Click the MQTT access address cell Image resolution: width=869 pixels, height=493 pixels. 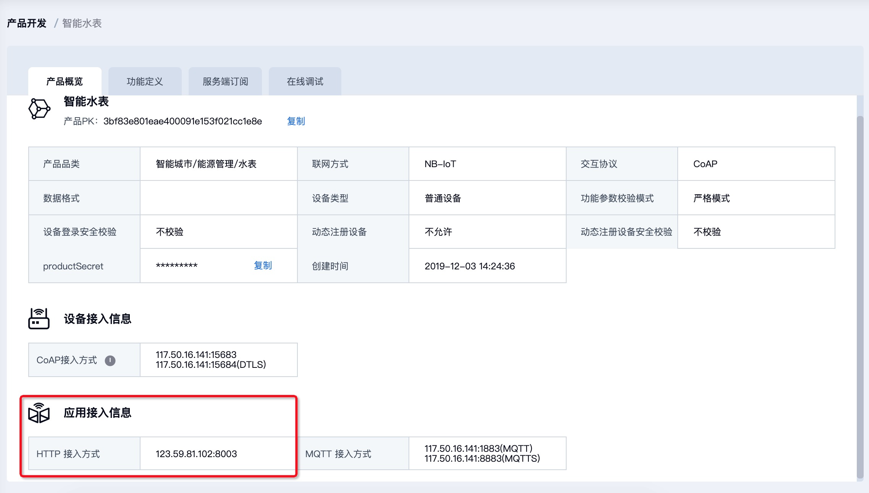482,453
